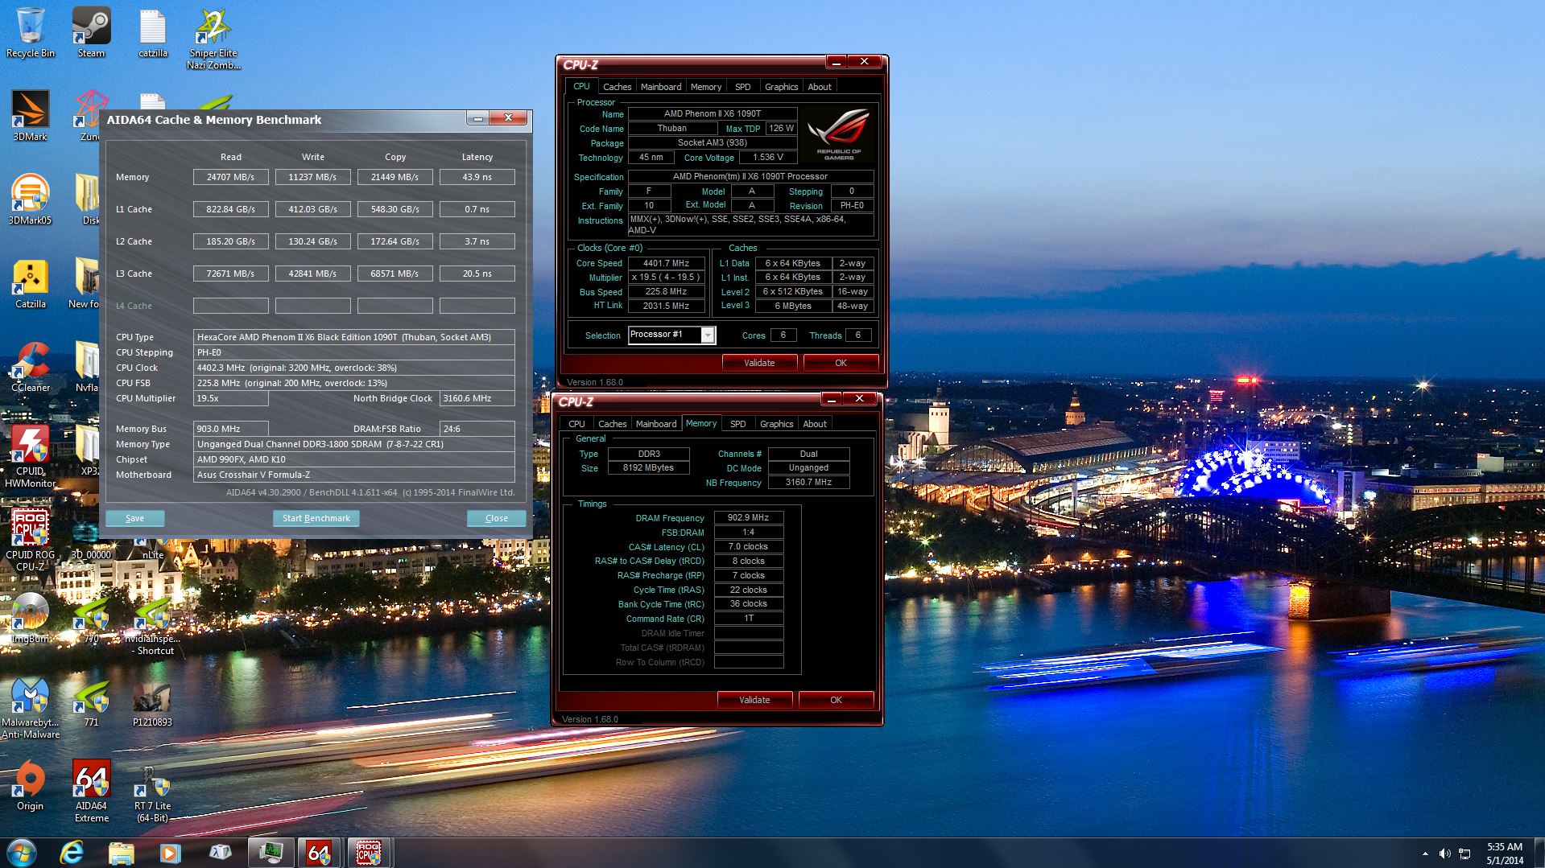Select the desktop icon labeled 771
1545x868 pixels.
91,702
